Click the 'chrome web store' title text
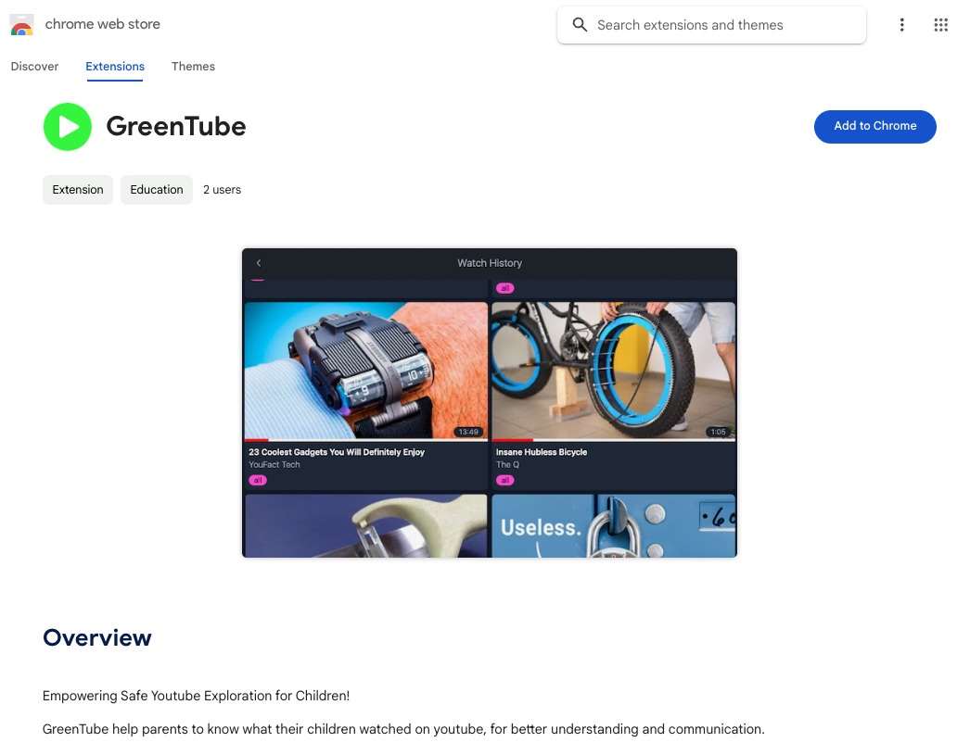Image resolution: width=957 pixels, height=755 pixels. tap(103, 25)
